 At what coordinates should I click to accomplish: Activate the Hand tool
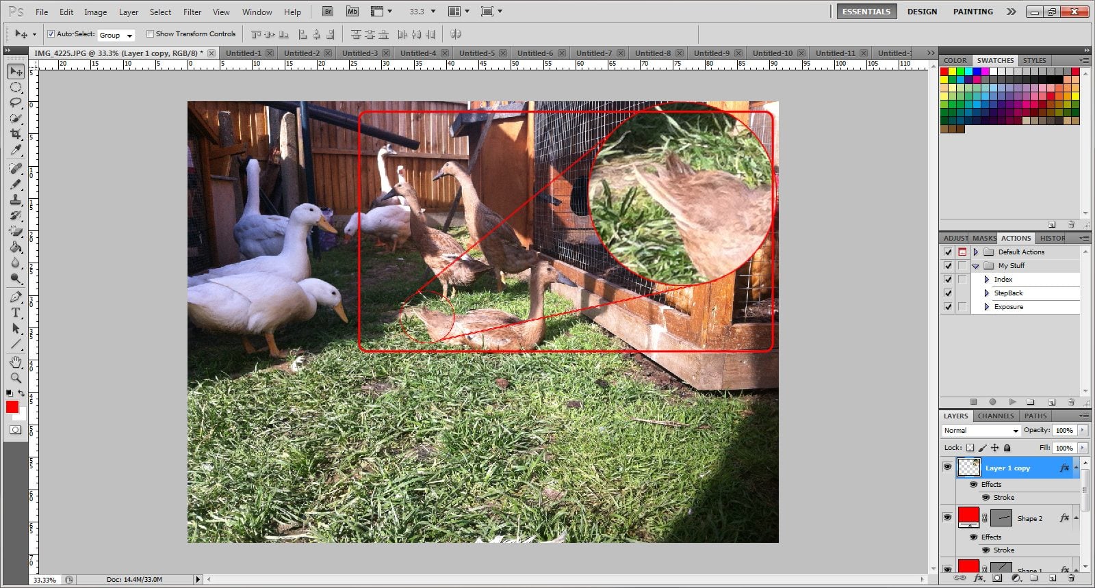(x=16, y=362)
